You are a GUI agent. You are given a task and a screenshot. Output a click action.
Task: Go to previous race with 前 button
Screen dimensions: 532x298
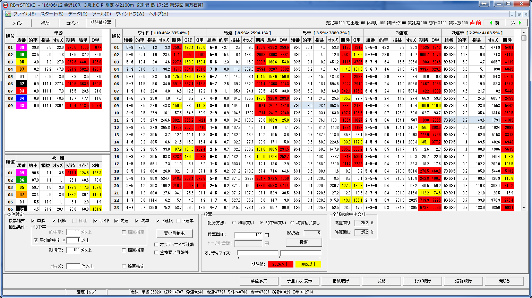(x=494, y=23)
